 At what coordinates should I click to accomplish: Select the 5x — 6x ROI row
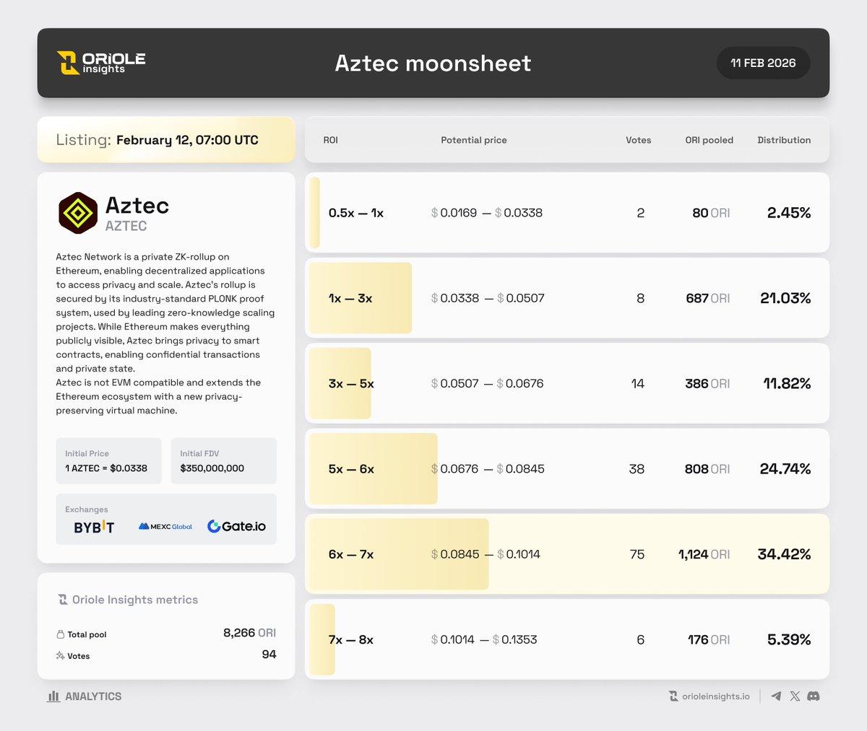click(567, 469)
